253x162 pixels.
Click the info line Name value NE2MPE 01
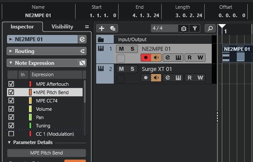38,15
